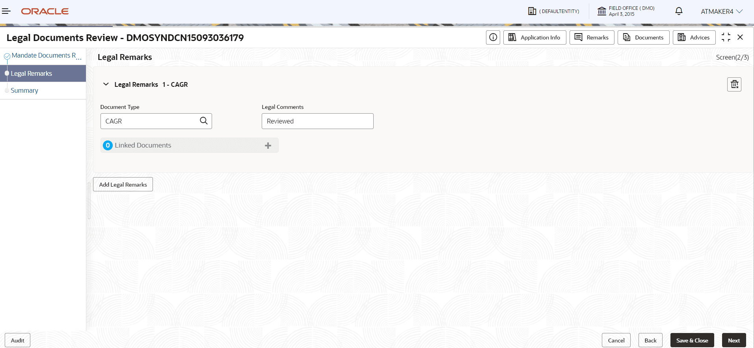Click the Next button
754x348 pixels.
(x=734, y=340)
